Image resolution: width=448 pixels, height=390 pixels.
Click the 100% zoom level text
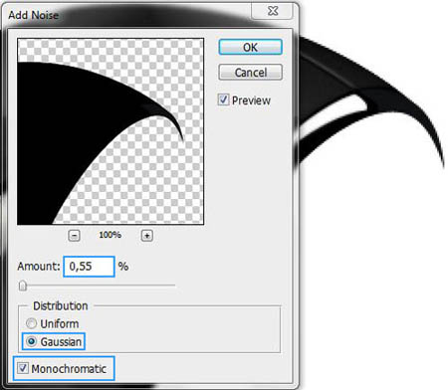(x=111, y=235)
